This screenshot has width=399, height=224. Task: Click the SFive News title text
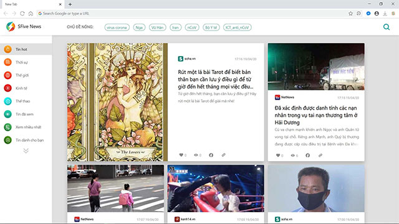pos(29,26)
